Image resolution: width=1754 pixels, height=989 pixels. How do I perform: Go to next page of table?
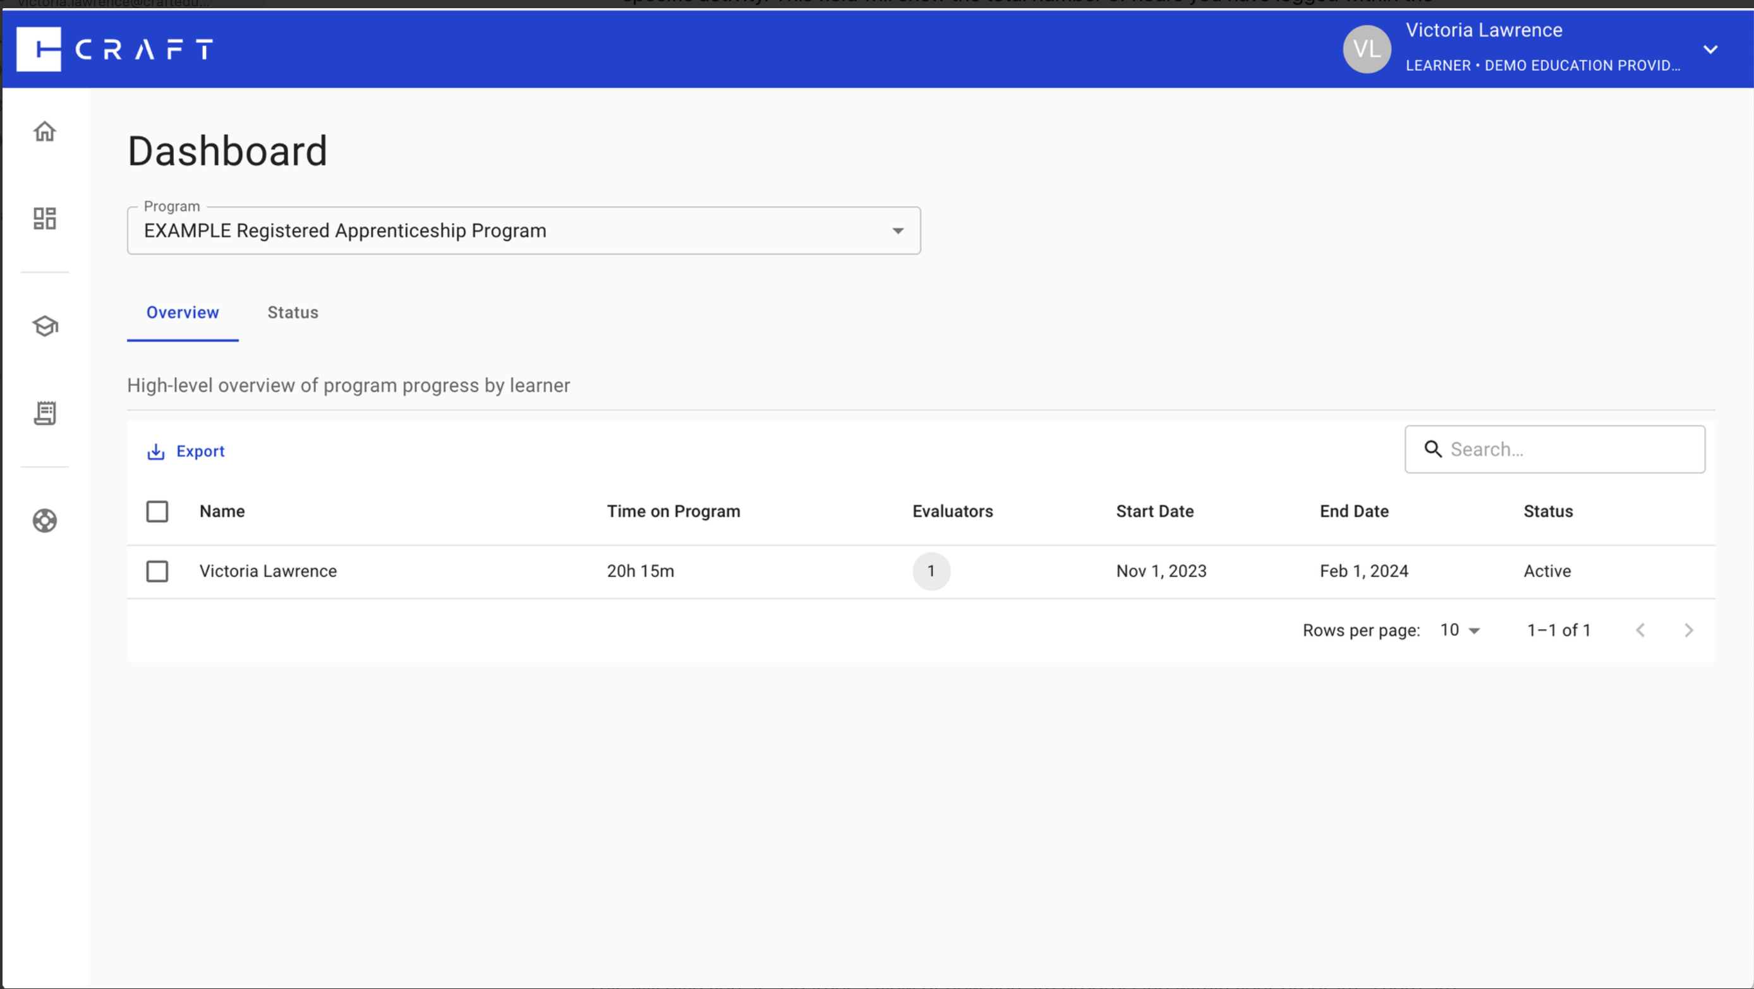[1689, 630]
